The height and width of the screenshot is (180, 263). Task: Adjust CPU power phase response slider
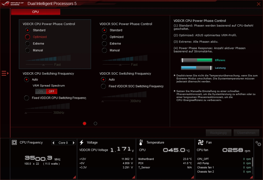[x=43, y=65]
